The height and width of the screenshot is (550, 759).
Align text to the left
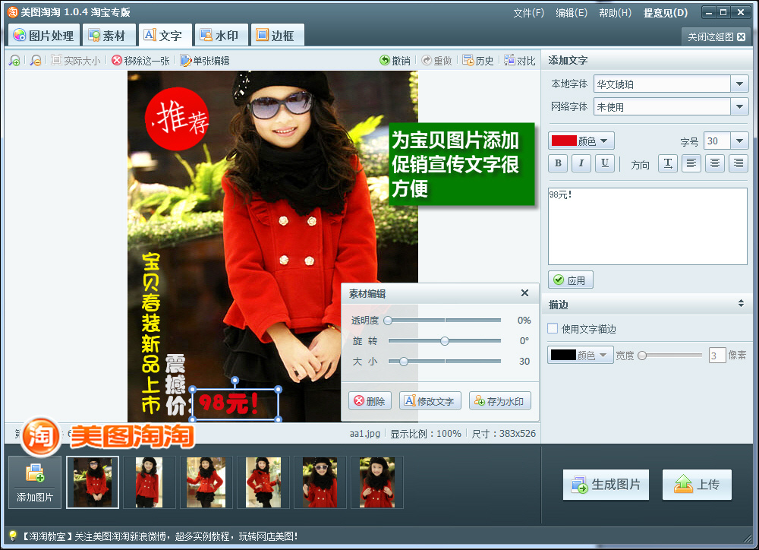coord(691,163)
